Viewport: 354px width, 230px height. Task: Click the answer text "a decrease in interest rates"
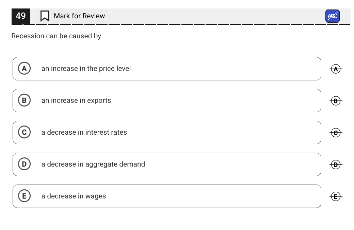84,132
